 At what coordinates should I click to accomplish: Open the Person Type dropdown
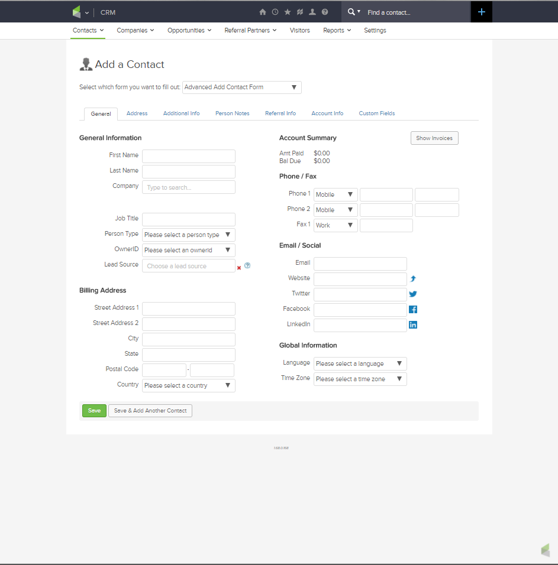[189, 235]
